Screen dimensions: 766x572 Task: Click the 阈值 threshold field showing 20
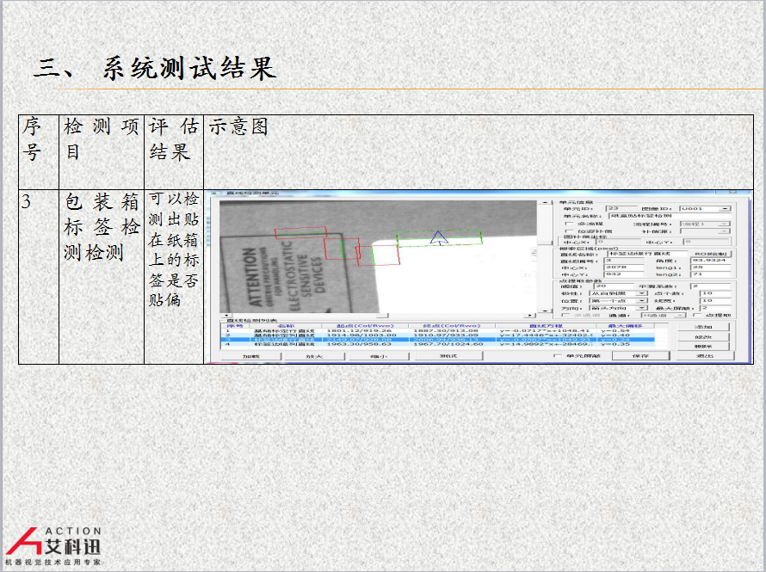613,286
